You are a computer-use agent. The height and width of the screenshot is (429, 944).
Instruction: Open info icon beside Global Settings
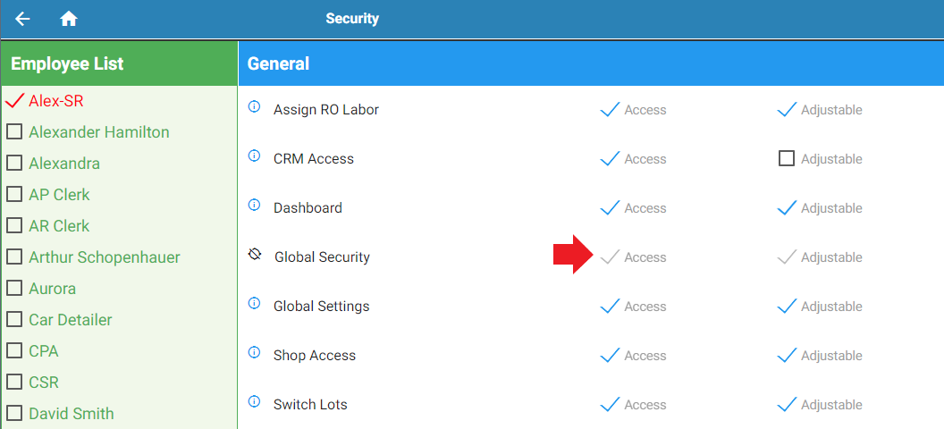coord(254,303)
